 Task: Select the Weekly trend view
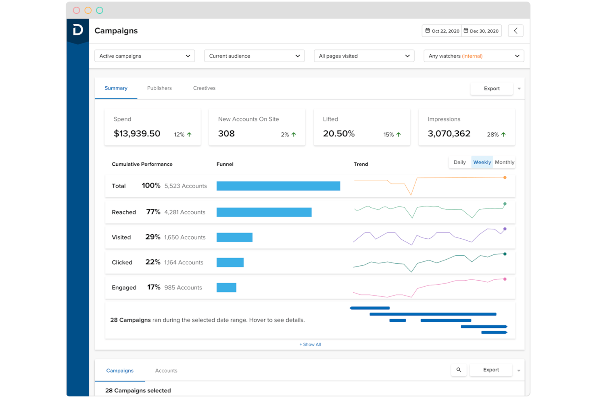click(482, 162)
